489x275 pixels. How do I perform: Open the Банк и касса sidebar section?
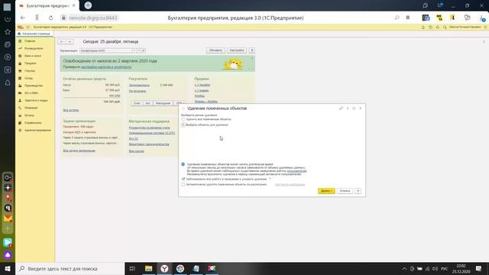coord(32,56)
